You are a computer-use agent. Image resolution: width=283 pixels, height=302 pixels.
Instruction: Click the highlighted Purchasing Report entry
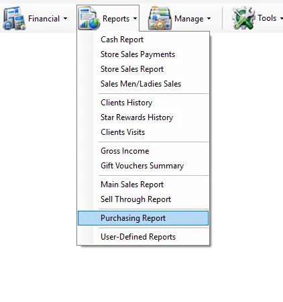point(143,218)
